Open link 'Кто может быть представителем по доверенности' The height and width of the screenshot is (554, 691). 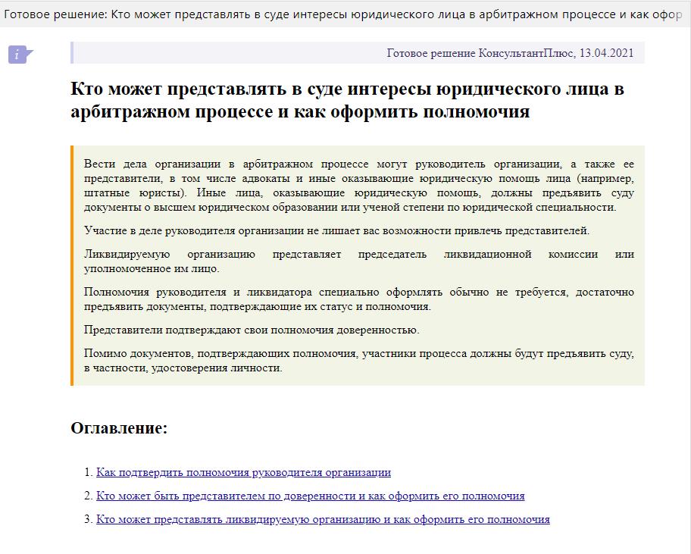click(x=310, y=496)
